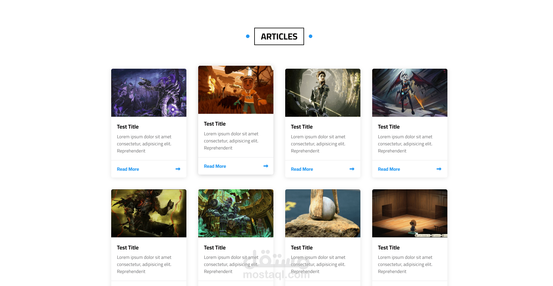The width and height of the screenshot is (553, 286).
Task: Click the arrow icon on the armored woman archer card
Action: (352, 169)
